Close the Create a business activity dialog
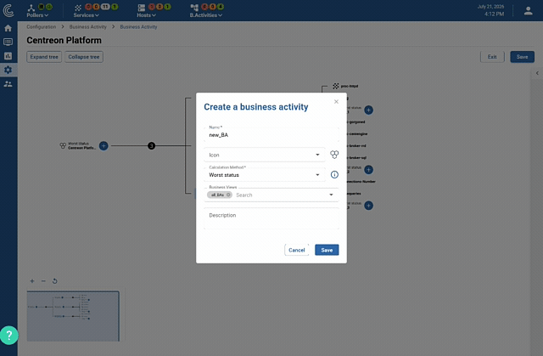 336,102
